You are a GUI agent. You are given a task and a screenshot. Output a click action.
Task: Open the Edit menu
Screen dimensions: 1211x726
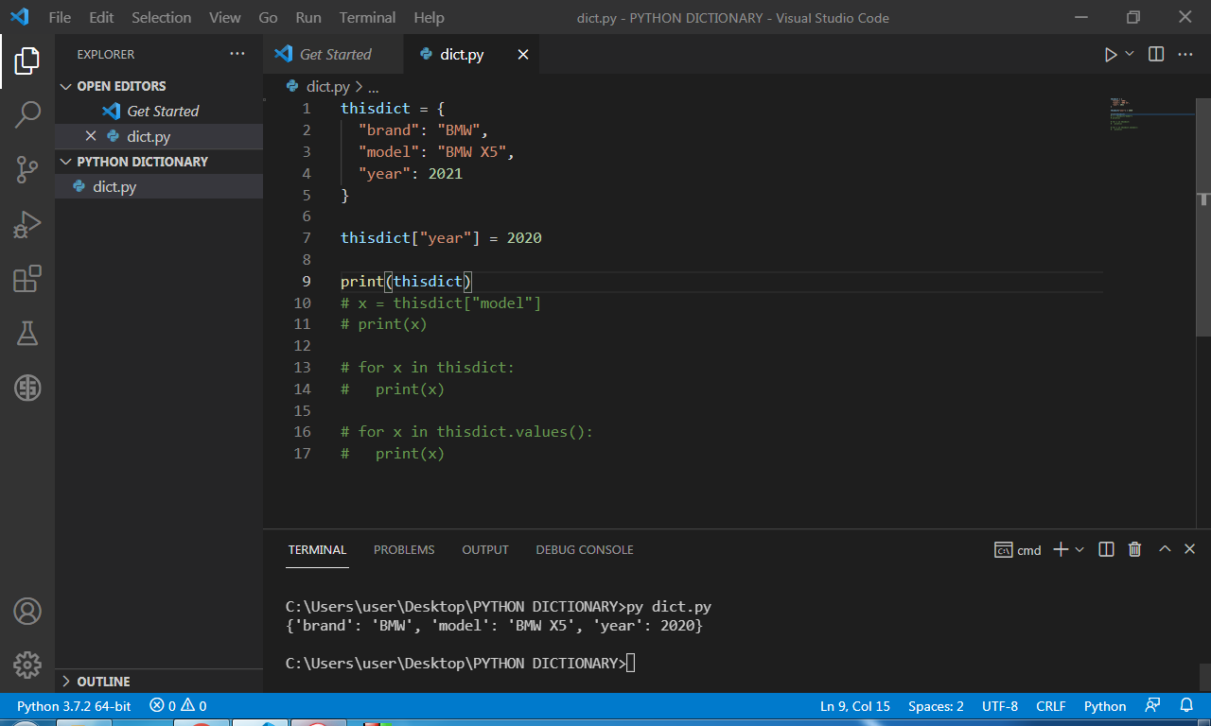click(101, 18)
